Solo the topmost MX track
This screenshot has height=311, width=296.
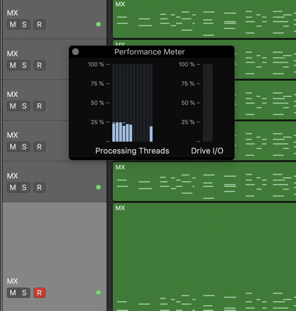pos(24,24)
